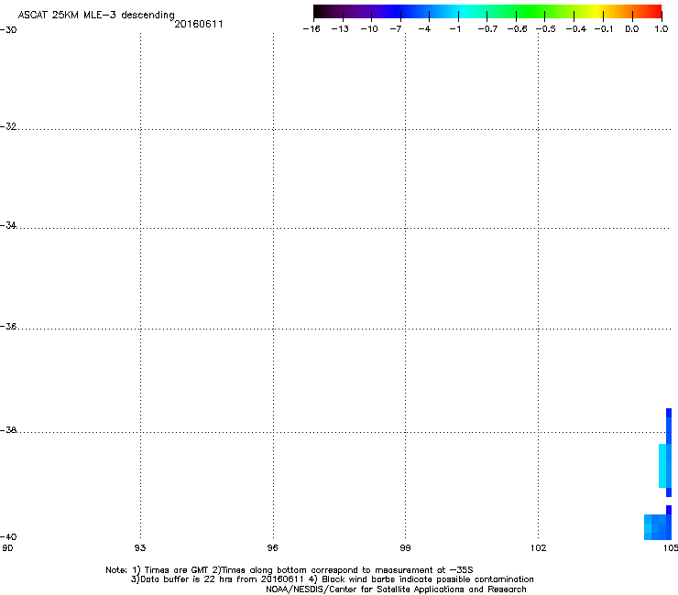The height and width of the screenshot is (595, 678).
Task: Click the color bar label -1
Action: pos(454,29)
